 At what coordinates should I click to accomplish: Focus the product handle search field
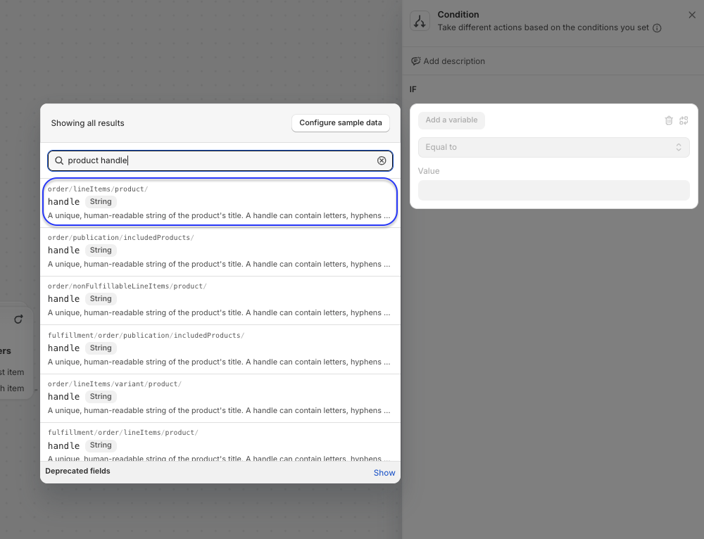point(218,160)
